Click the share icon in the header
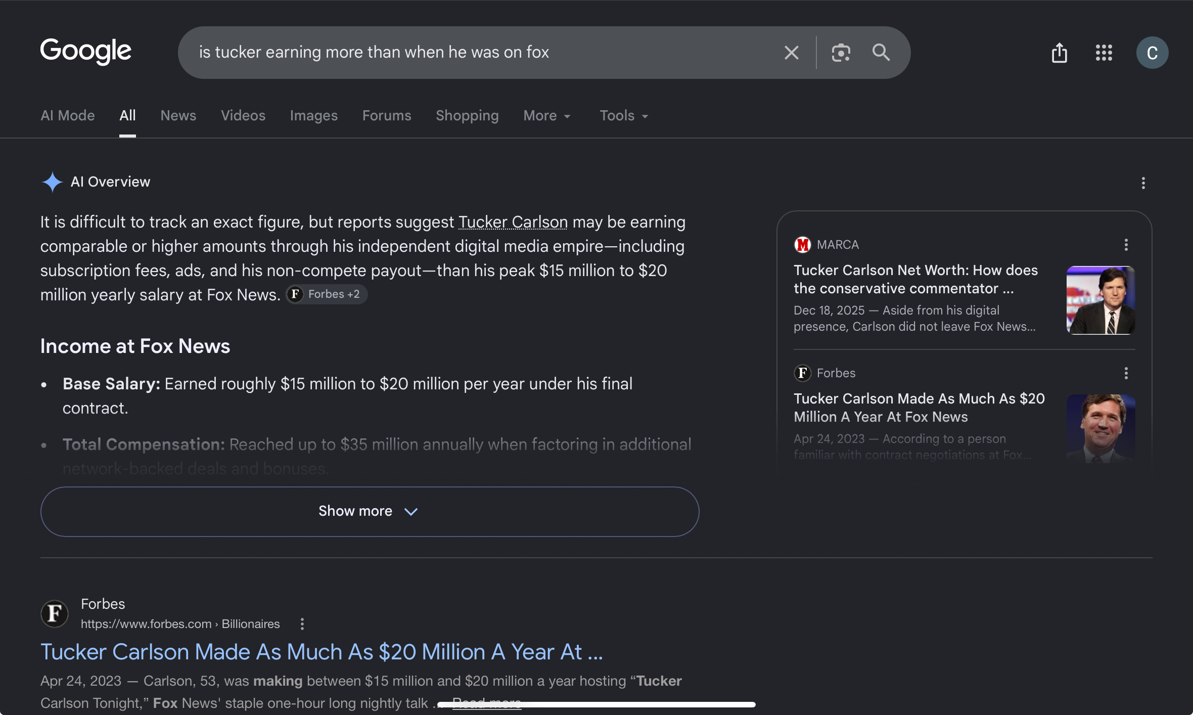The image size is (1193, 715). [x=1060, y=53]
